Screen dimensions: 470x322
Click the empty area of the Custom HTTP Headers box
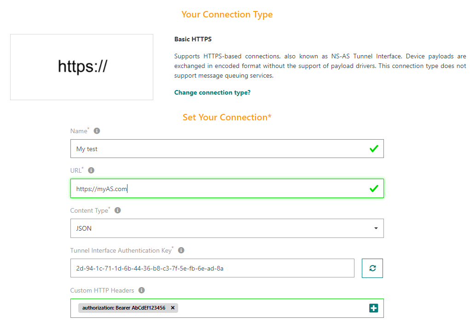point(272,308)
